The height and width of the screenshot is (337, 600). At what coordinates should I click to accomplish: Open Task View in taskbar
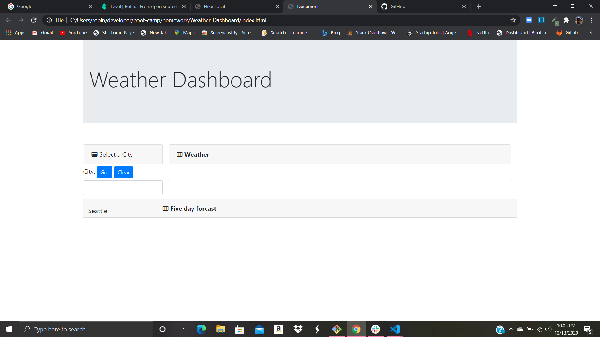tap(181, 329)
